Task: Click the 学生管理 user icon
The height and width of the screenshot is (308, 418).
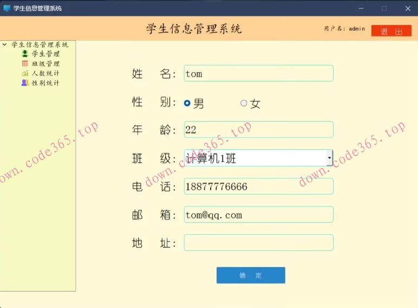Action: (25, 54)
